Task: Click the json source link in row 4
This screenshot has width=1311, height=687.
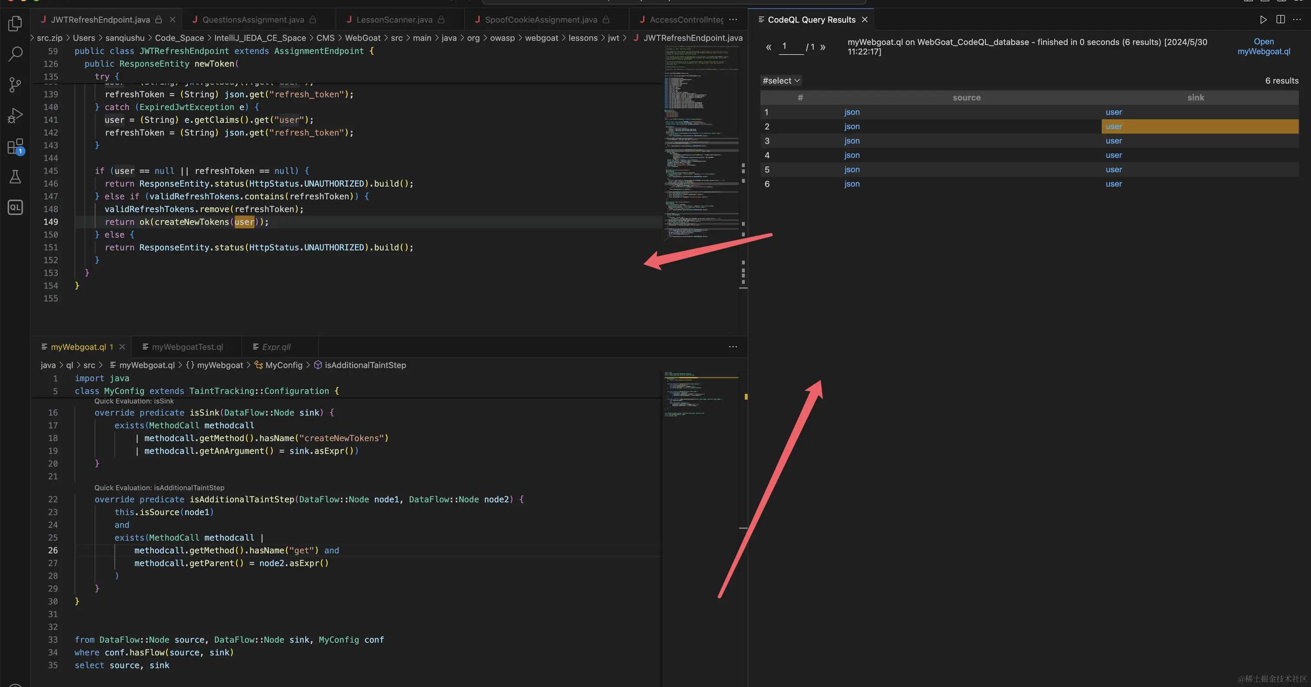Action: tap(852, 155)
